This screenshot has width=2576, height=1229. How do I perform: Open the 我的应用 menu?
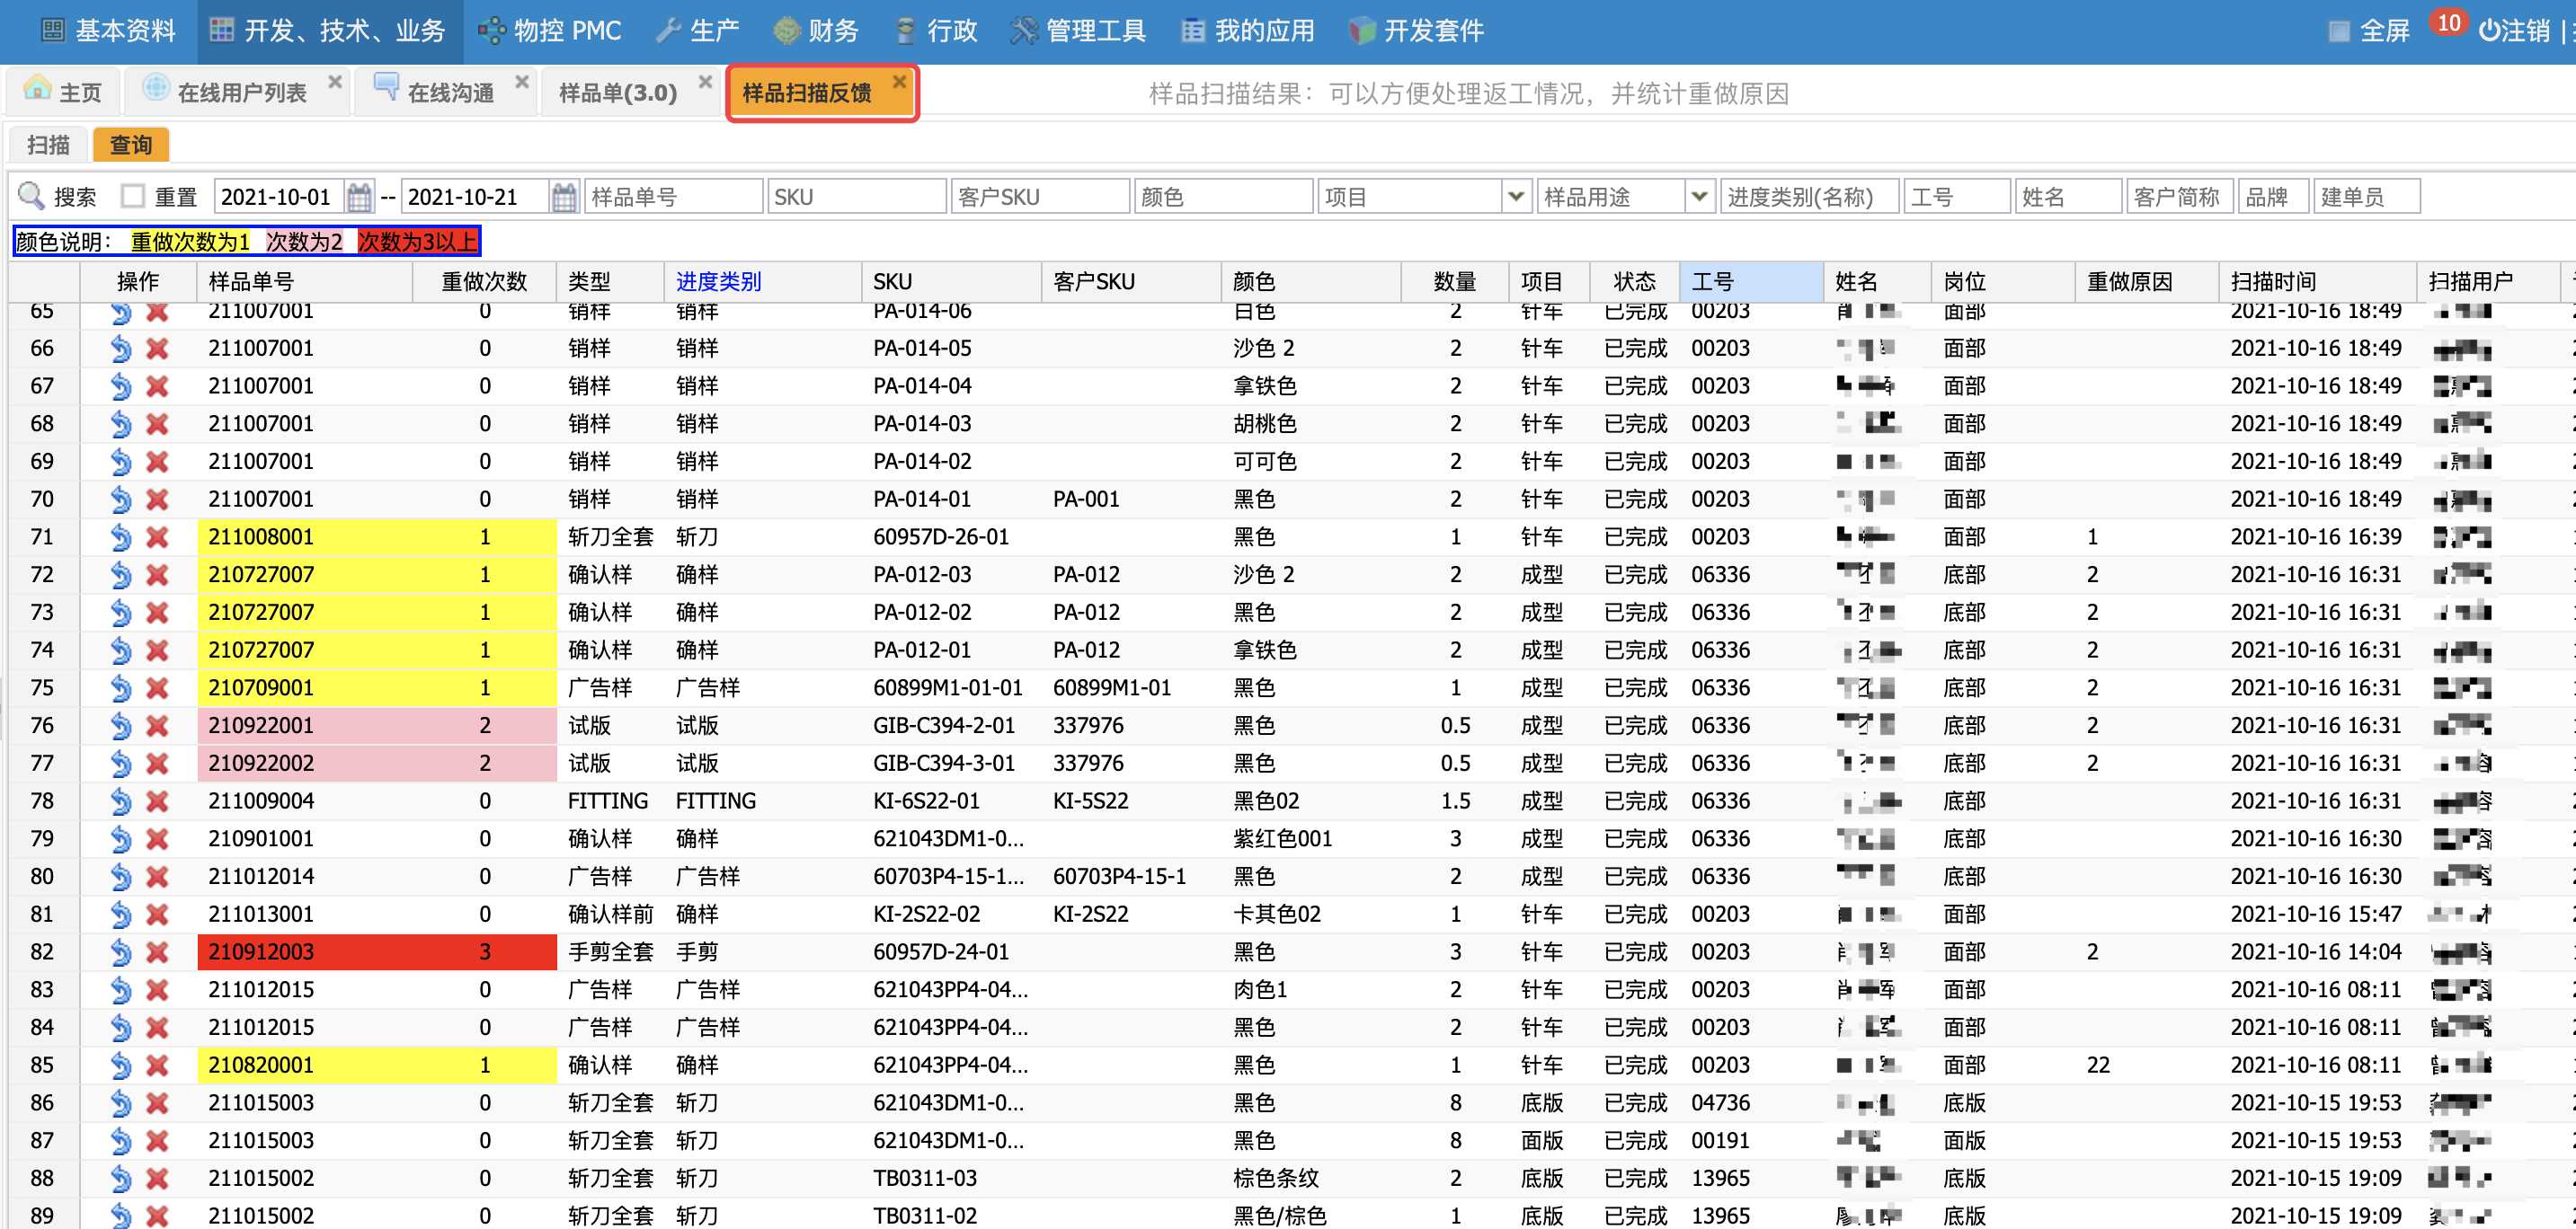[x=1247, y=31]
